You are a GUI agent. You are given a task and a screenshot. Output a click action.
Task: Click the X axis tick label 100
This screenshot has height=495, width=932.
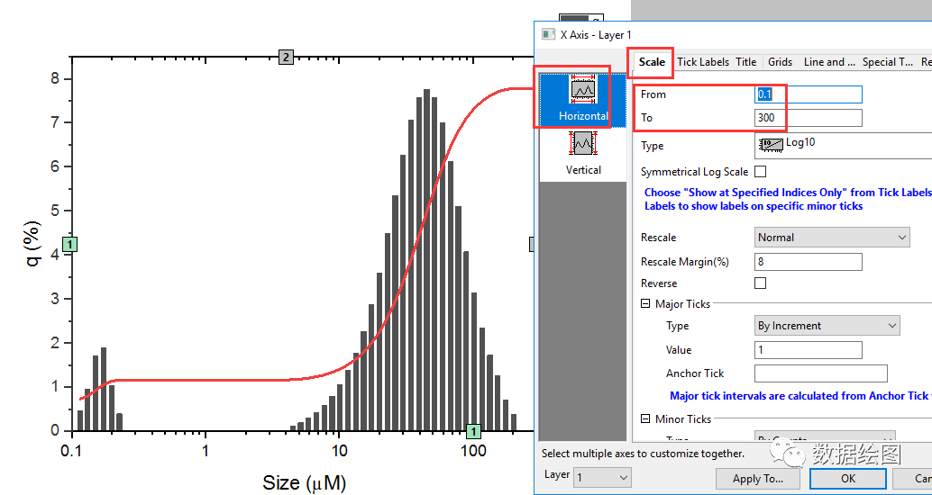[473, 451]
